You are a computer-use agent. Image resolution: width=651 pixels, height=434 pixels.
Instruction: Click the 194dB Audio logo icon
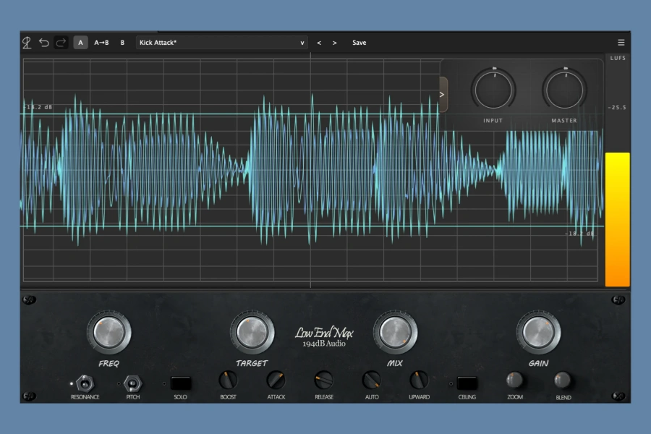tap(27, 43)
